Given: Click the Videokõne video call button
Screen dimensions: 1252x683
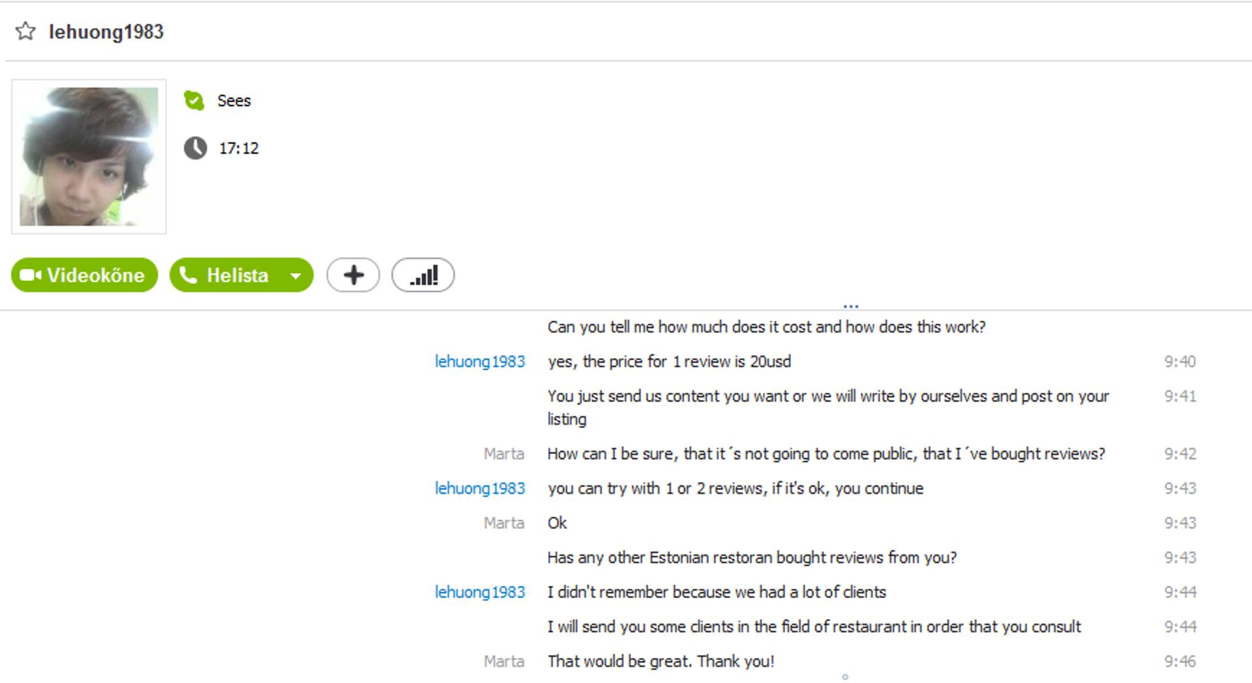Looking at the screenshot, I should pos(84,275).
